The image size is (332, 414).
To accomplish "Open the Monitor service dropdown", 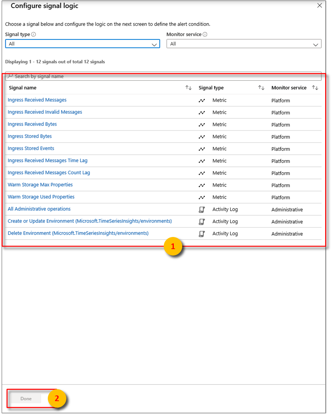I will tap(244, 44).
